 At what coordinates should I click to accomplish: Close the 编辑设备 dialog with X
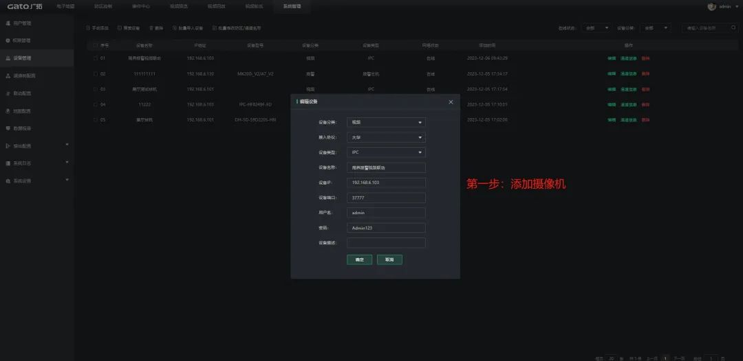(x=451, y=102)
